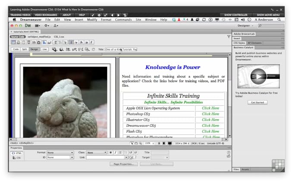Toggle the :f focus state button
Image resolution: width=293 pixels, height=182 pixels.
(x=91, y=43)
